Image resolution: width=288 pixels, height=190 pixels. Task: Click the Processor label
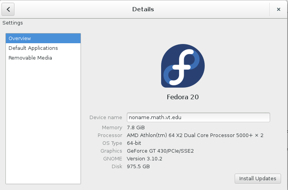point(110,135)
